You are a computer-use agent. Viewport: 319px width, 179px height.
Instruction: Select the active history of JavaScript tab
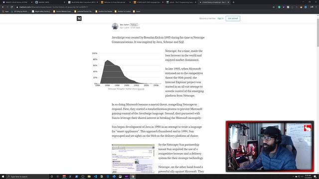214,2
